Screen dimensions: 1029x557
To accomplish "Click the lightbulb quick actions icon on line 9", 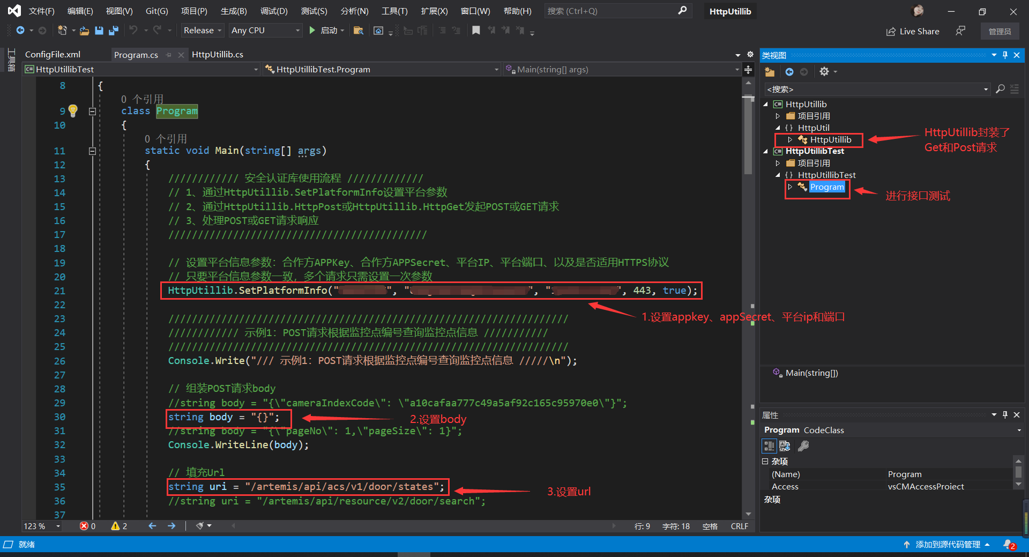I will [x=73, y=111].
